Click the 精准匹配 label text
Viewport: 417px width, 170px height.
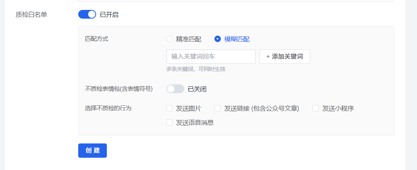click(x=189, y=39)
